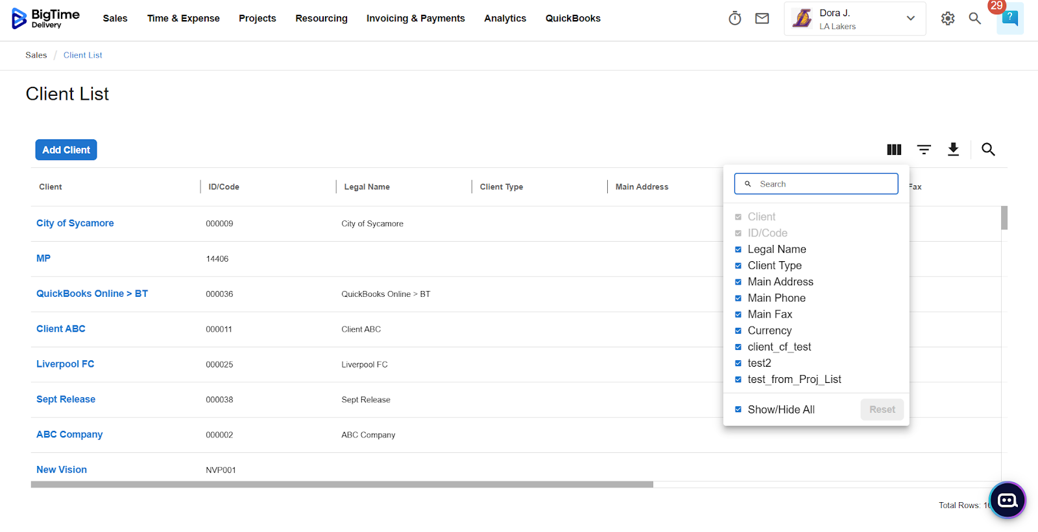Open the help notifications icon

tap(1009, 18)
